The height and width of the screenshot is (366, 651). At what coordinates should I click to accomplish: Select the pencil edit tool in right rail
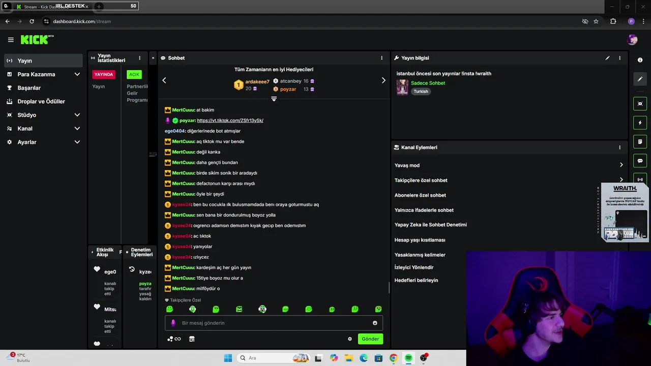pos(640,79)
